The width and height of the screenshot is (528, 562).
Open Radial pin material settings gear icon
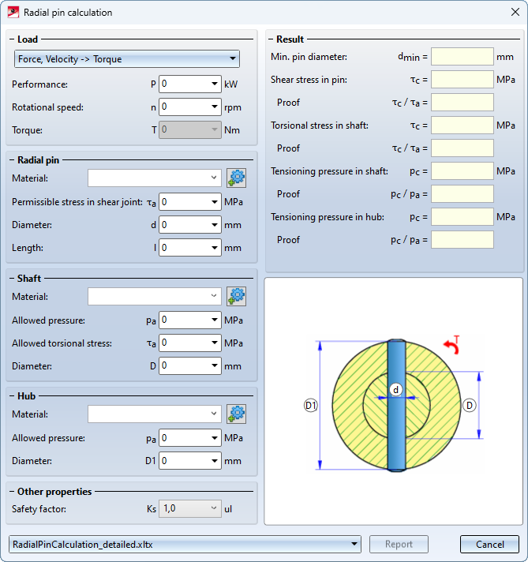(x=236, y=178)
